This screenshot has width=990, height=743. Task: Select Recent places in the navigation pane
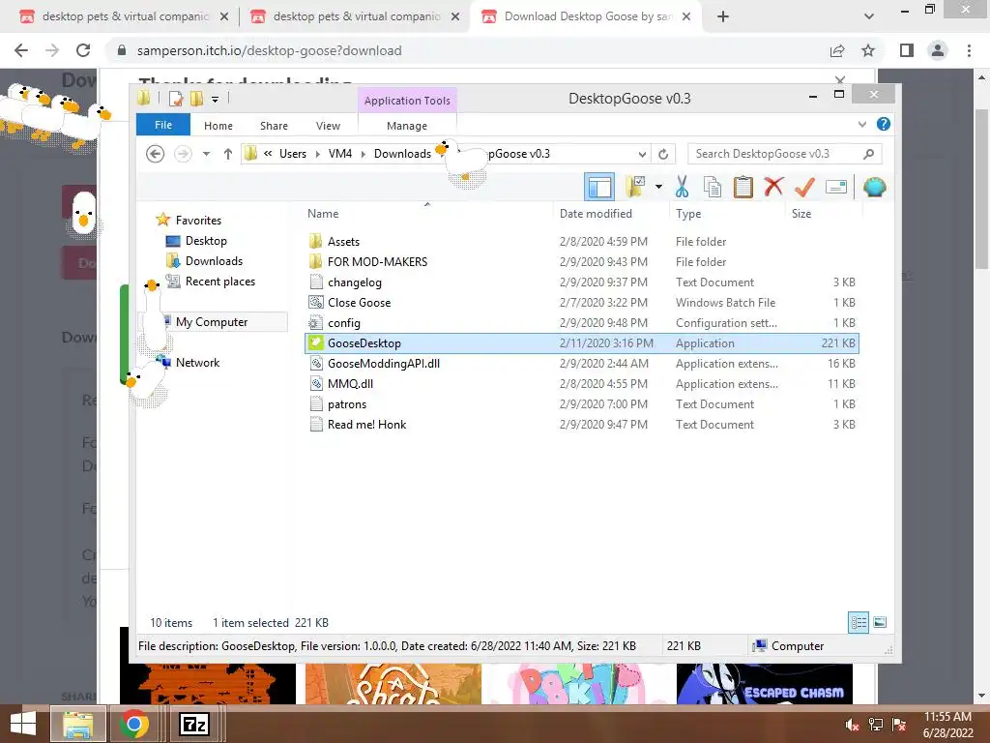[220, 282]
